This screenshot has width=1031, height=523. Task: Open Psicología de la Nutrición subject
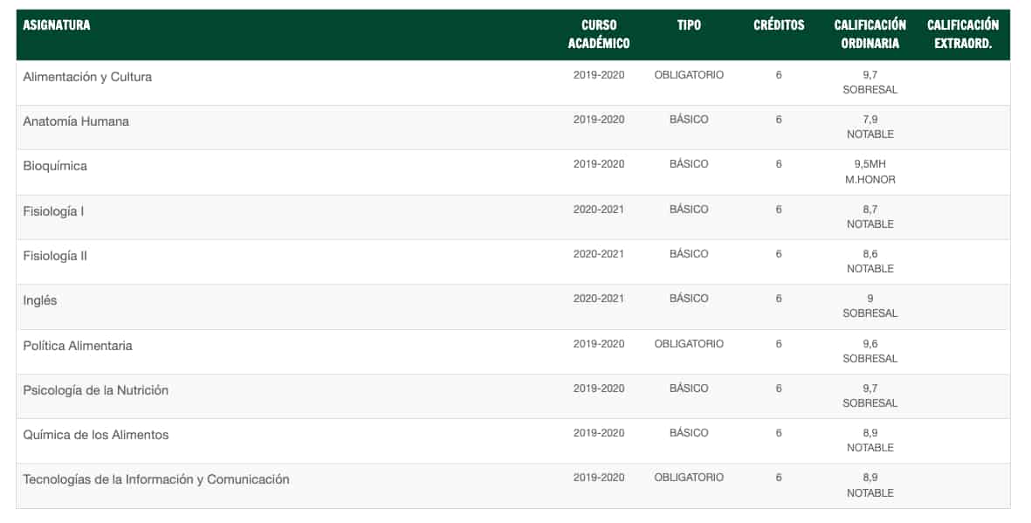point(95,390)
